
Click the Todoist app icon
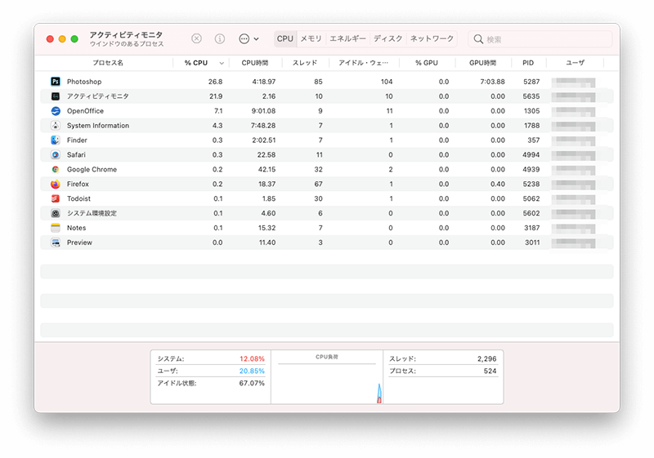56,198
